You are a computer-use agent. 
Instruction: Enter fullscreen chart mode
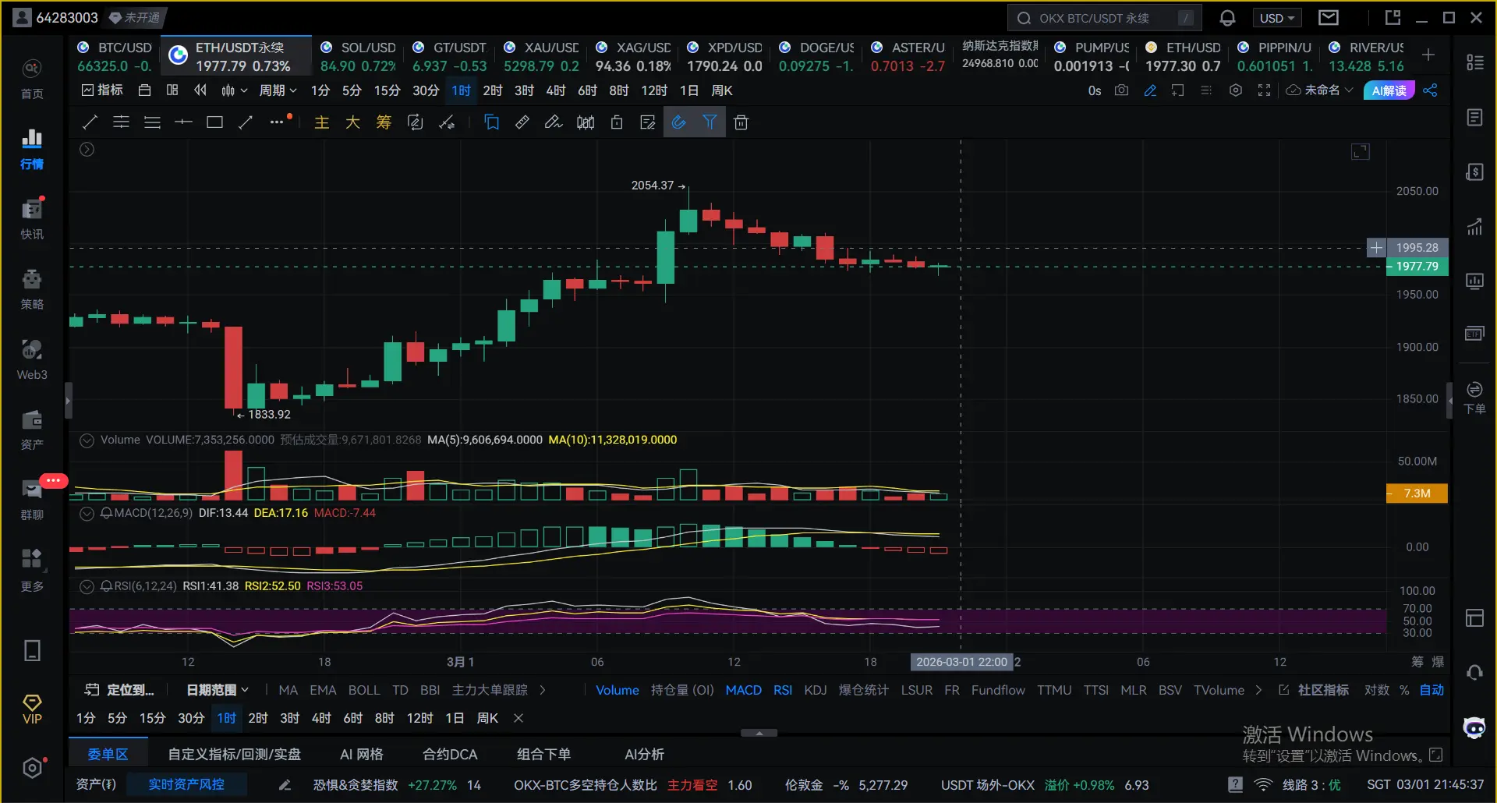(x=1265, y=90)
